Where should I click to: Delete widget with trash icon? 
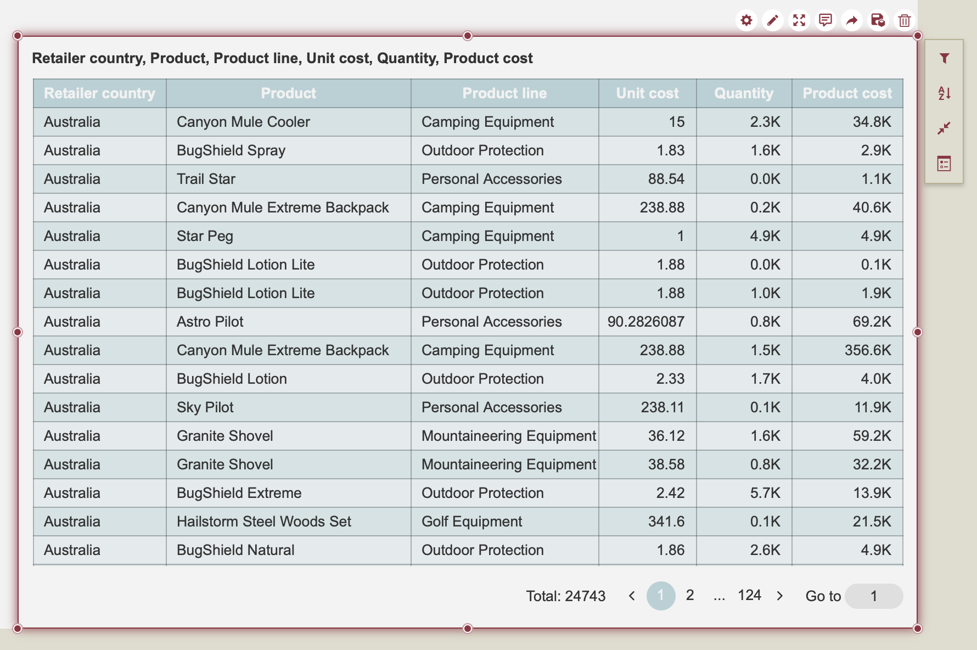tap(904, 21)
